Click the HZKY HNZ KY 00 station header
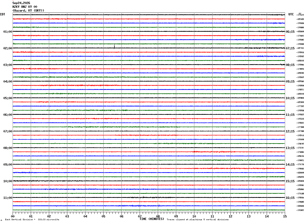The image size is (305, 223). tap(25, 7)
